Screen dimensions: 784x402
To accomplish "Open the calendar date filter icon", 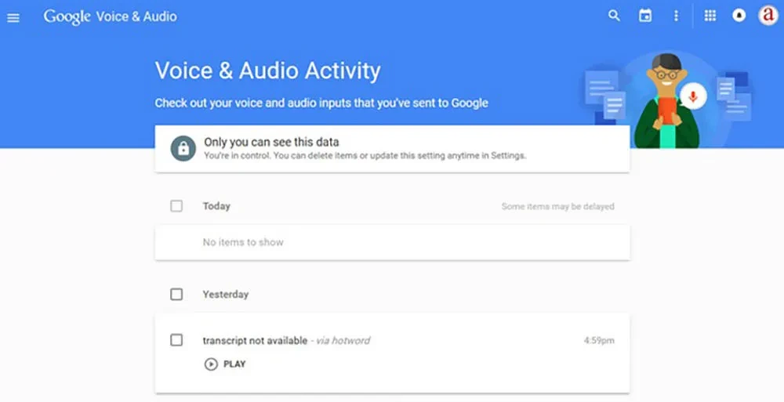I will (x=645, y=16).
